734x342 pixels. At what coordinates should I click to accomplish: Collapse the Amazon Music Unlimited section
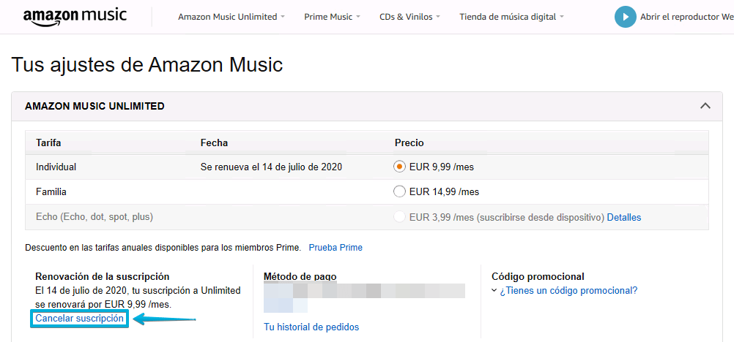tap(705, 106)
